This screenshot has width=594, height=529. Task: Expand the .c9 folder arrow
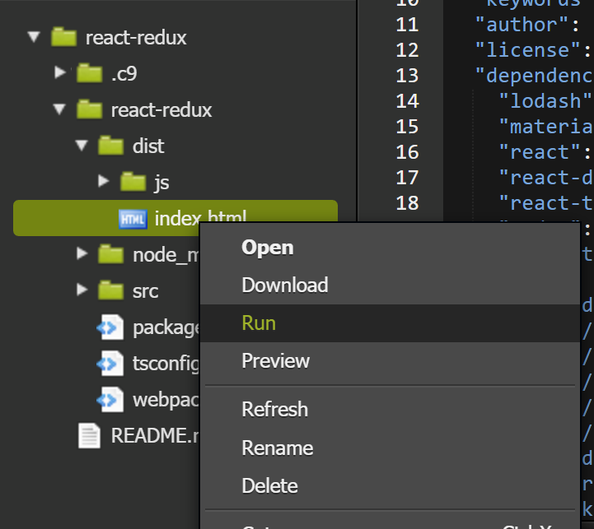click(x=60, y=72)
